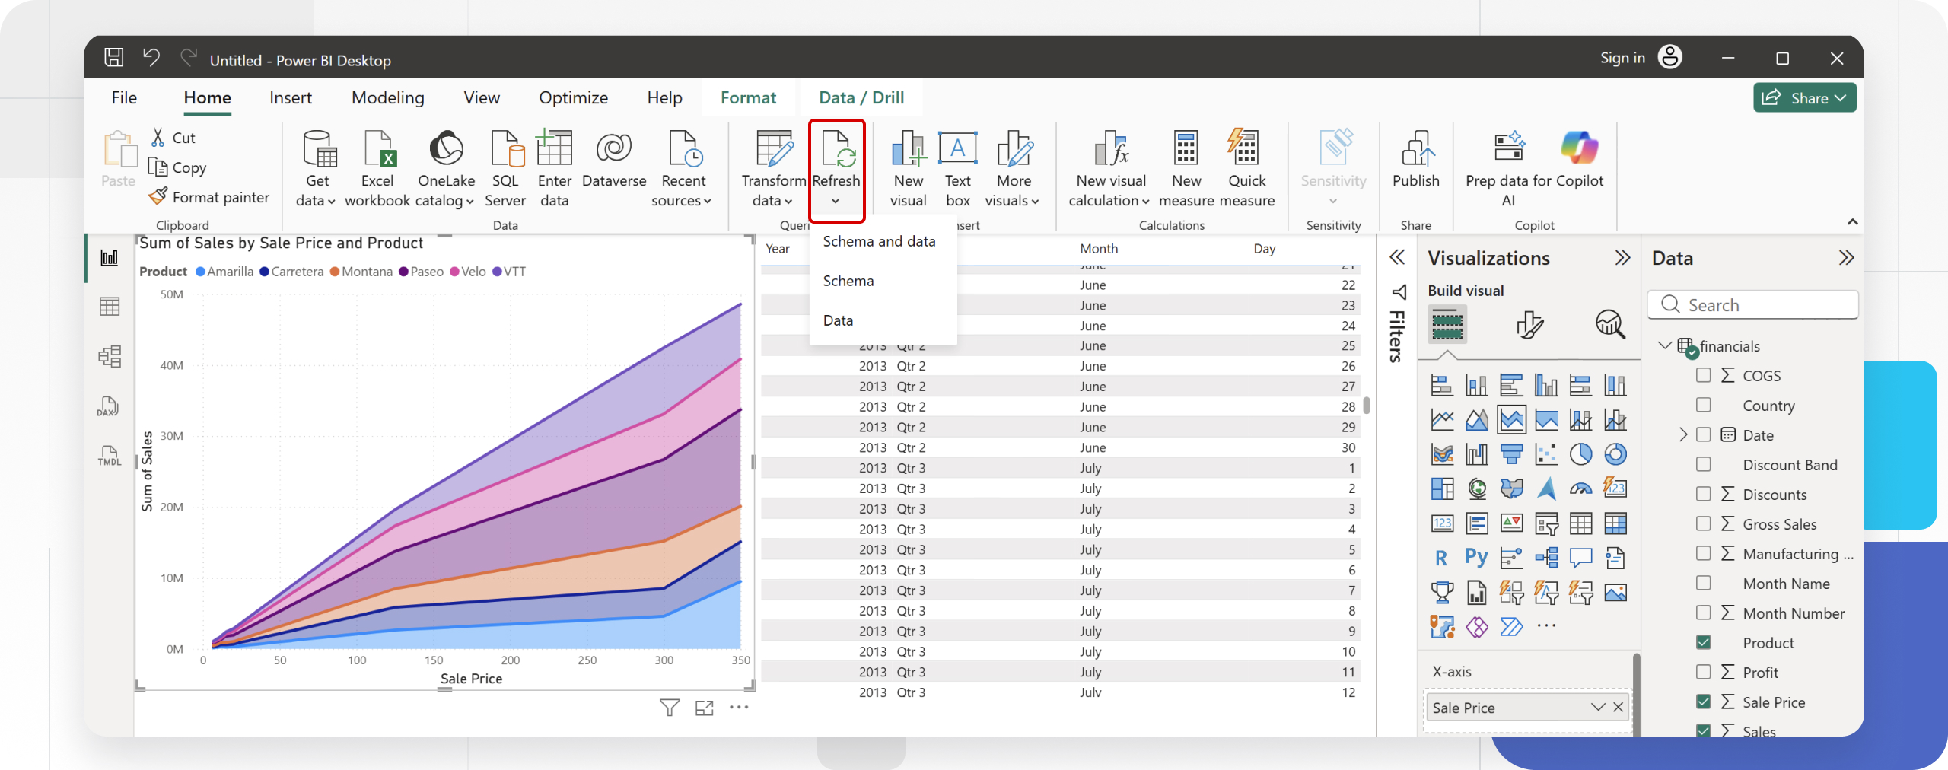Expand the Date hierarchy in the Data pane
Image resolution: width=1948 pixels, height=770 pixels.
(1683, 434)
